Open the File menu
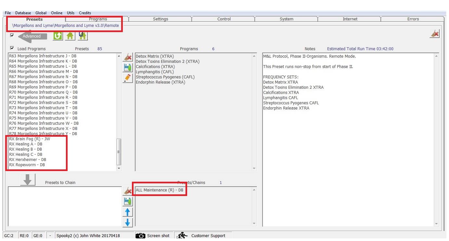This screenshot has width=449, height=241. (8, 13)
